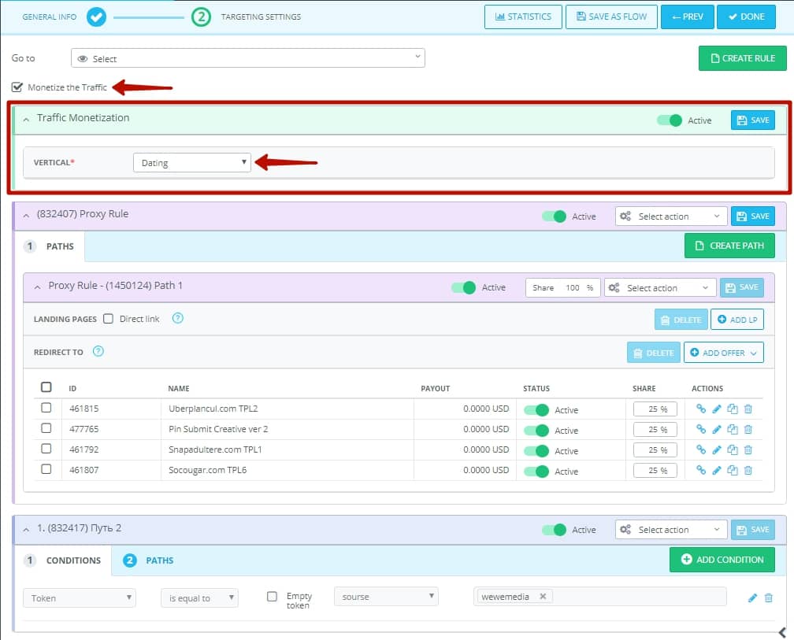Open the Token condition type dropdown
794x640 pixels.
pyautogui.click(x=80, y=598)
